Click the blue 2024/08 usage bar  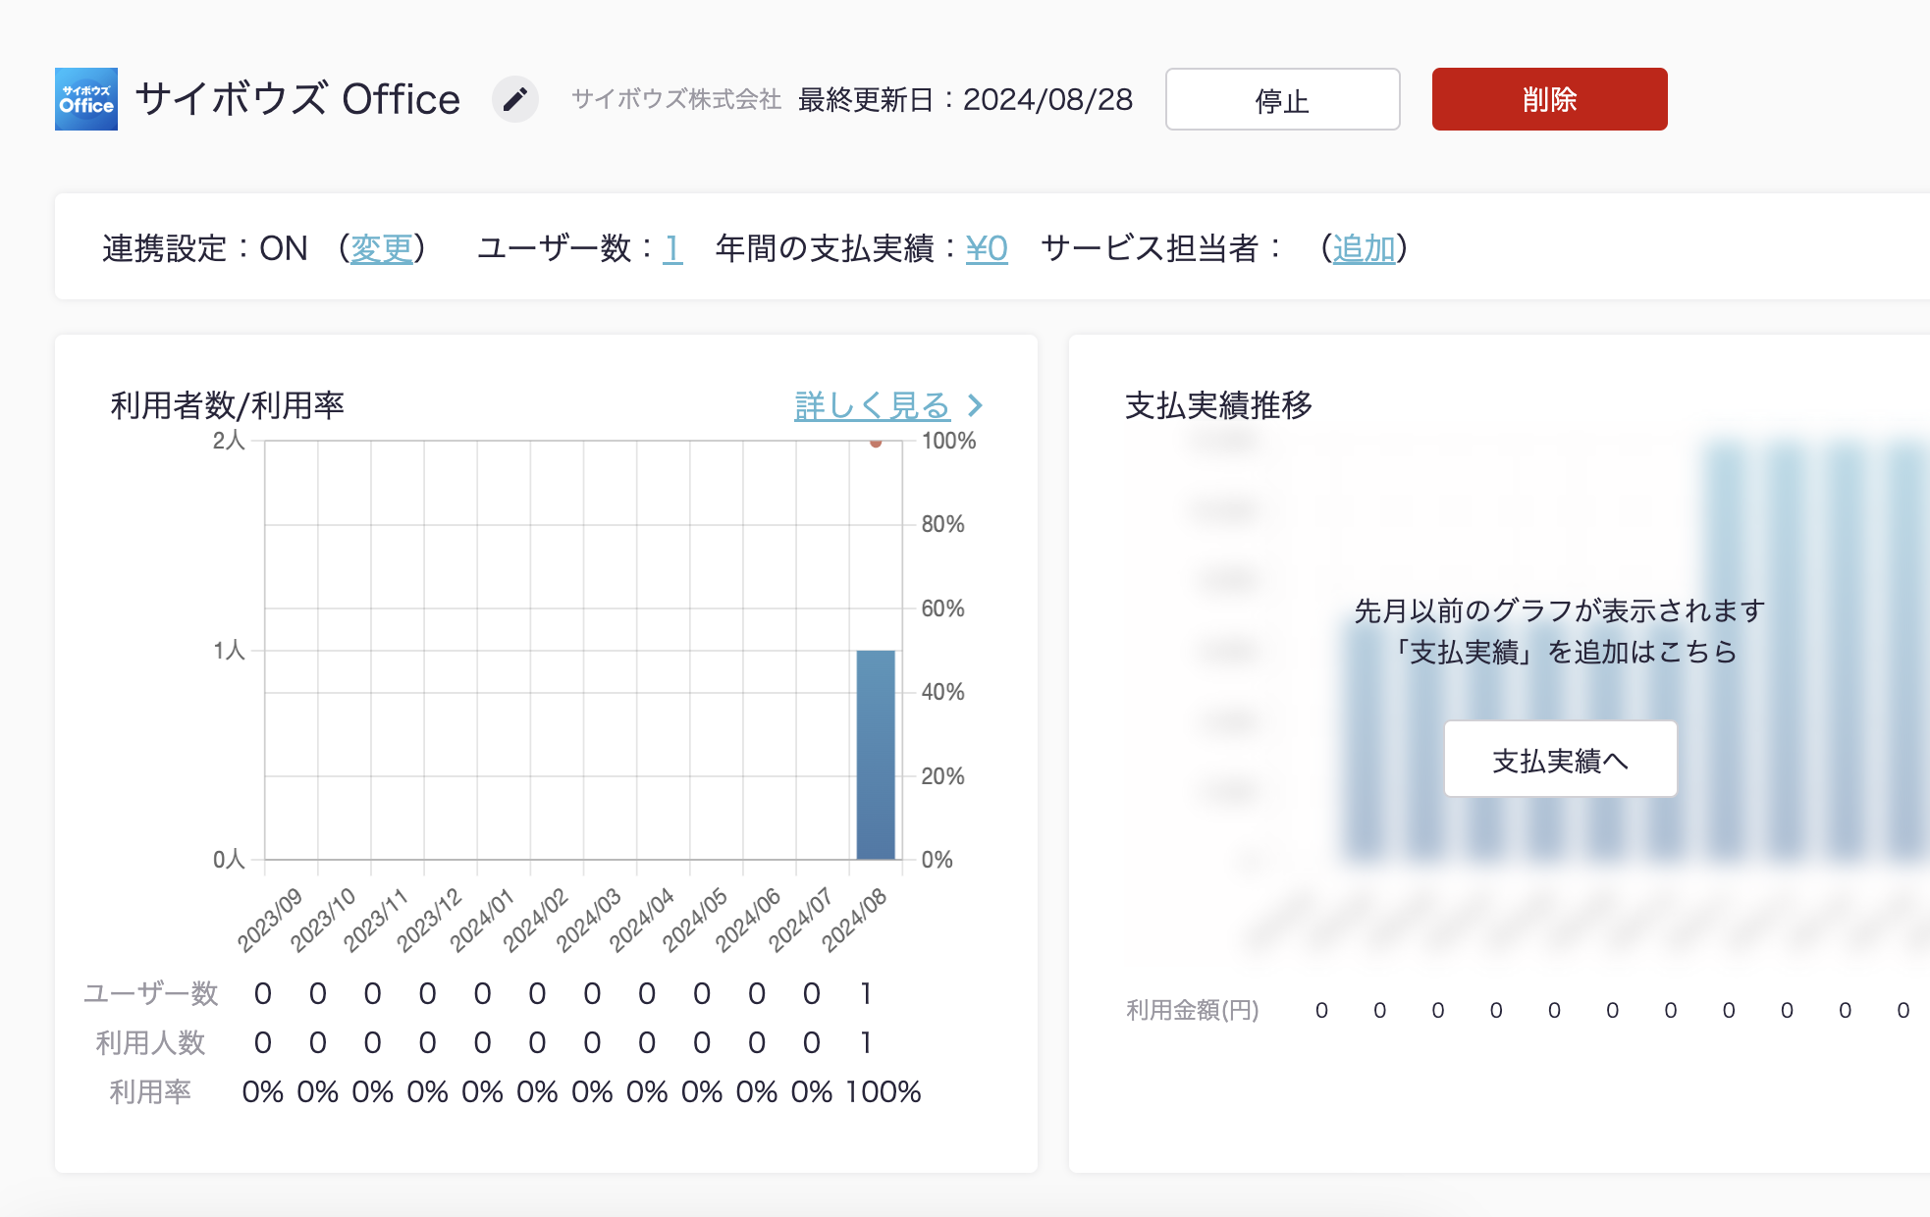click(x=876, y=754)
